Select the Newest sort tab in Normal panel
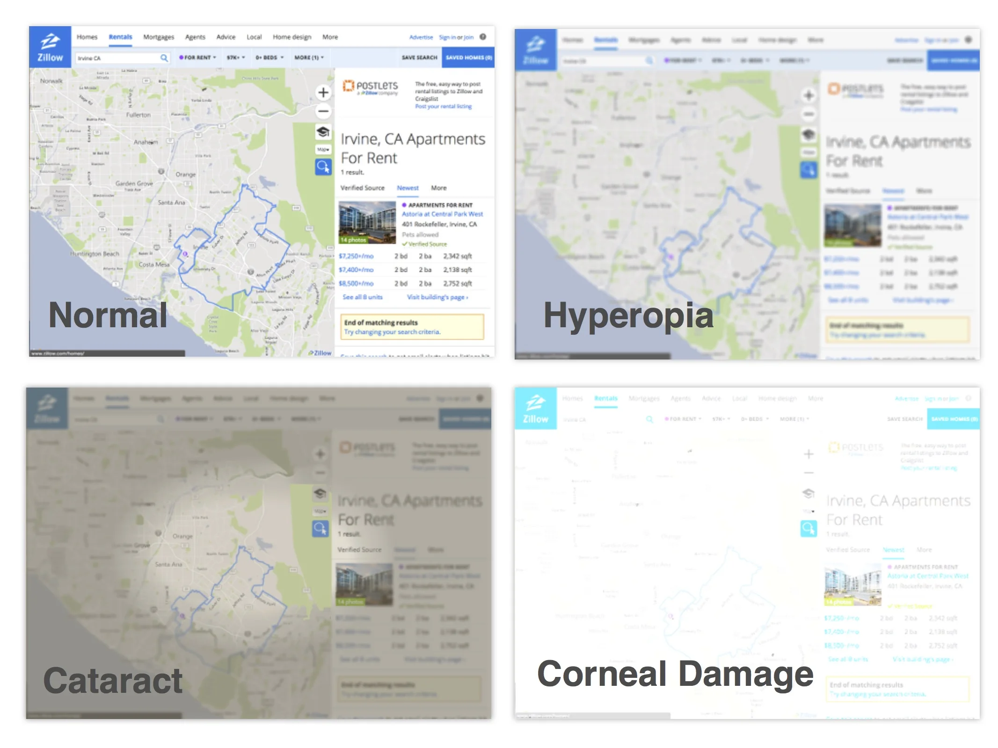The height and width of the screenshot is (748, 998). [x=408, y=188]
